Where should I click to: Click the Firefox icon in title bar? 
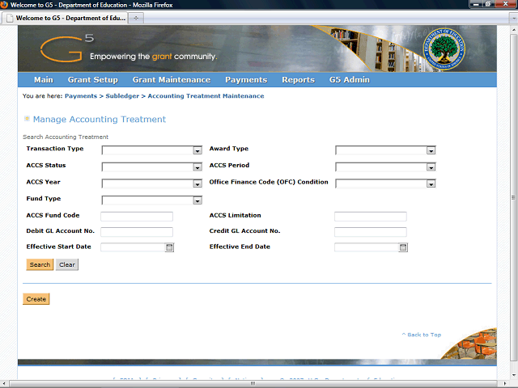click(4, 5)
